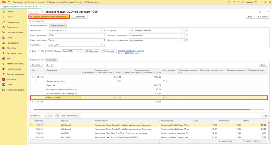Image resolution: width=272 pixels, height=145 pixels.
Task: Click Скрыть реквизиты link
Action: [36, 21]
